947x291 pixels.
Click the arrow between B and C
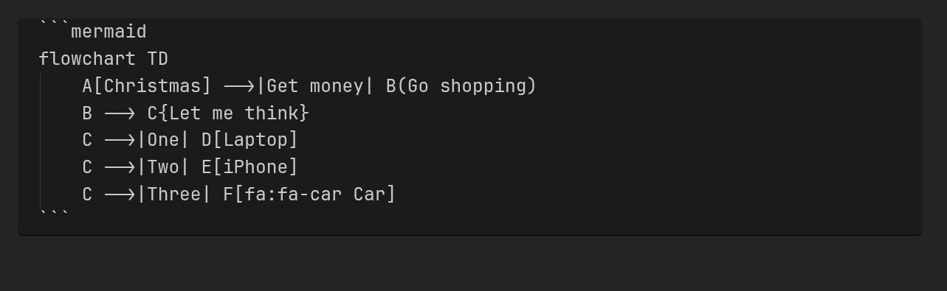[120, 113]
